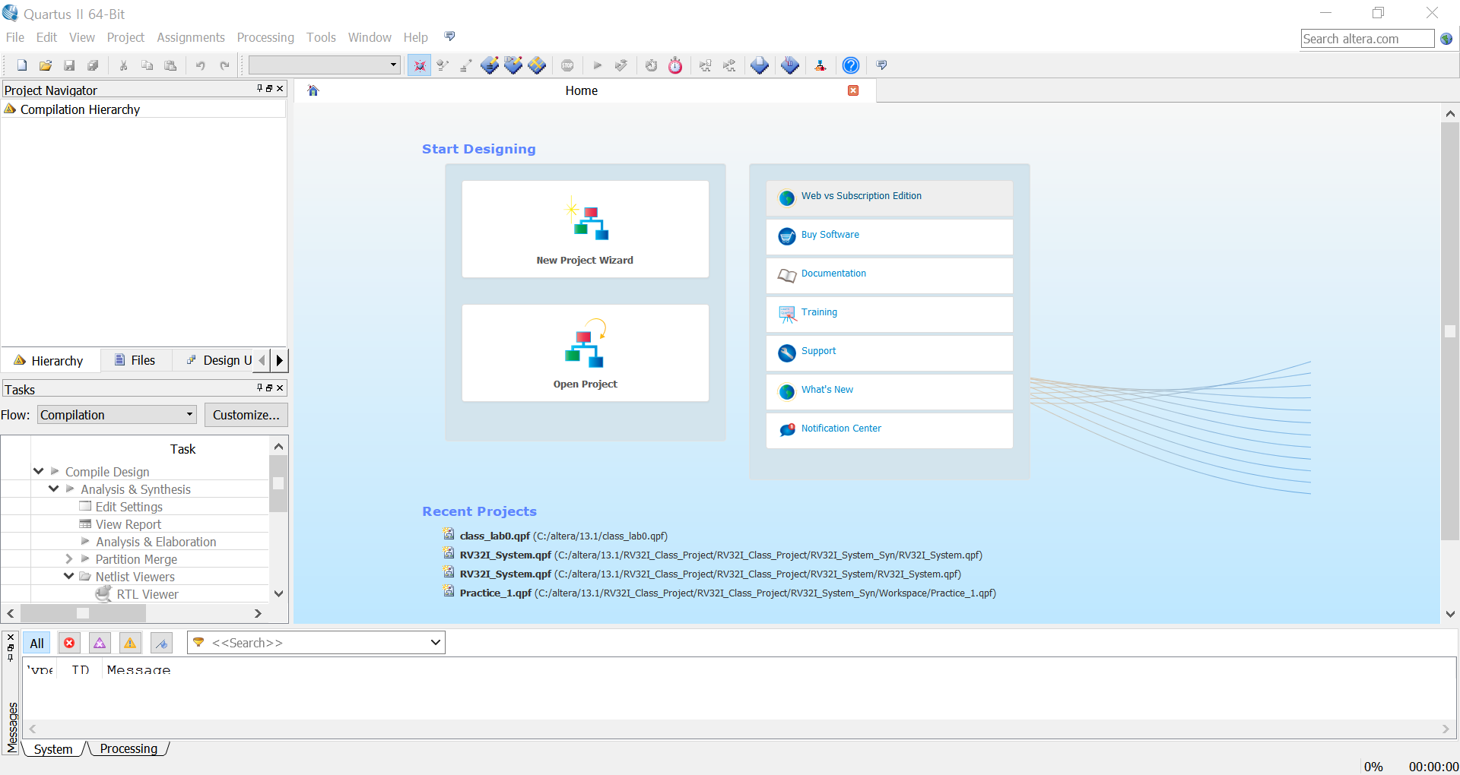
Task: Switch to the Files tab
Action: 135,360
